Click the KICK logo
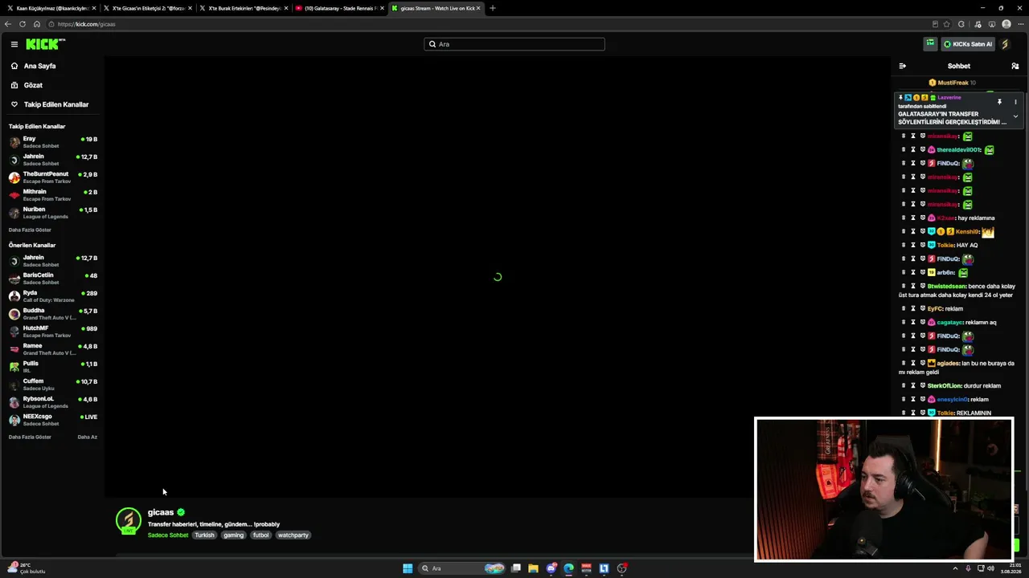The width and height of the screenshot is (1029, 578). point(45,44)
